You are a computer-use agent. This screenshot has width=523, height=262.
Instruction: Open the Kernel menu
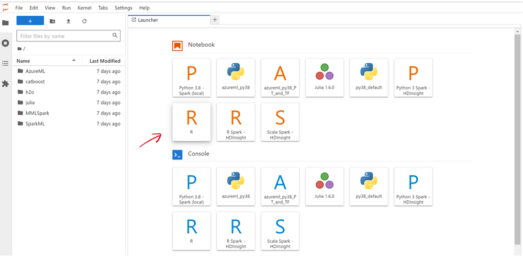(x=84, y=8)
